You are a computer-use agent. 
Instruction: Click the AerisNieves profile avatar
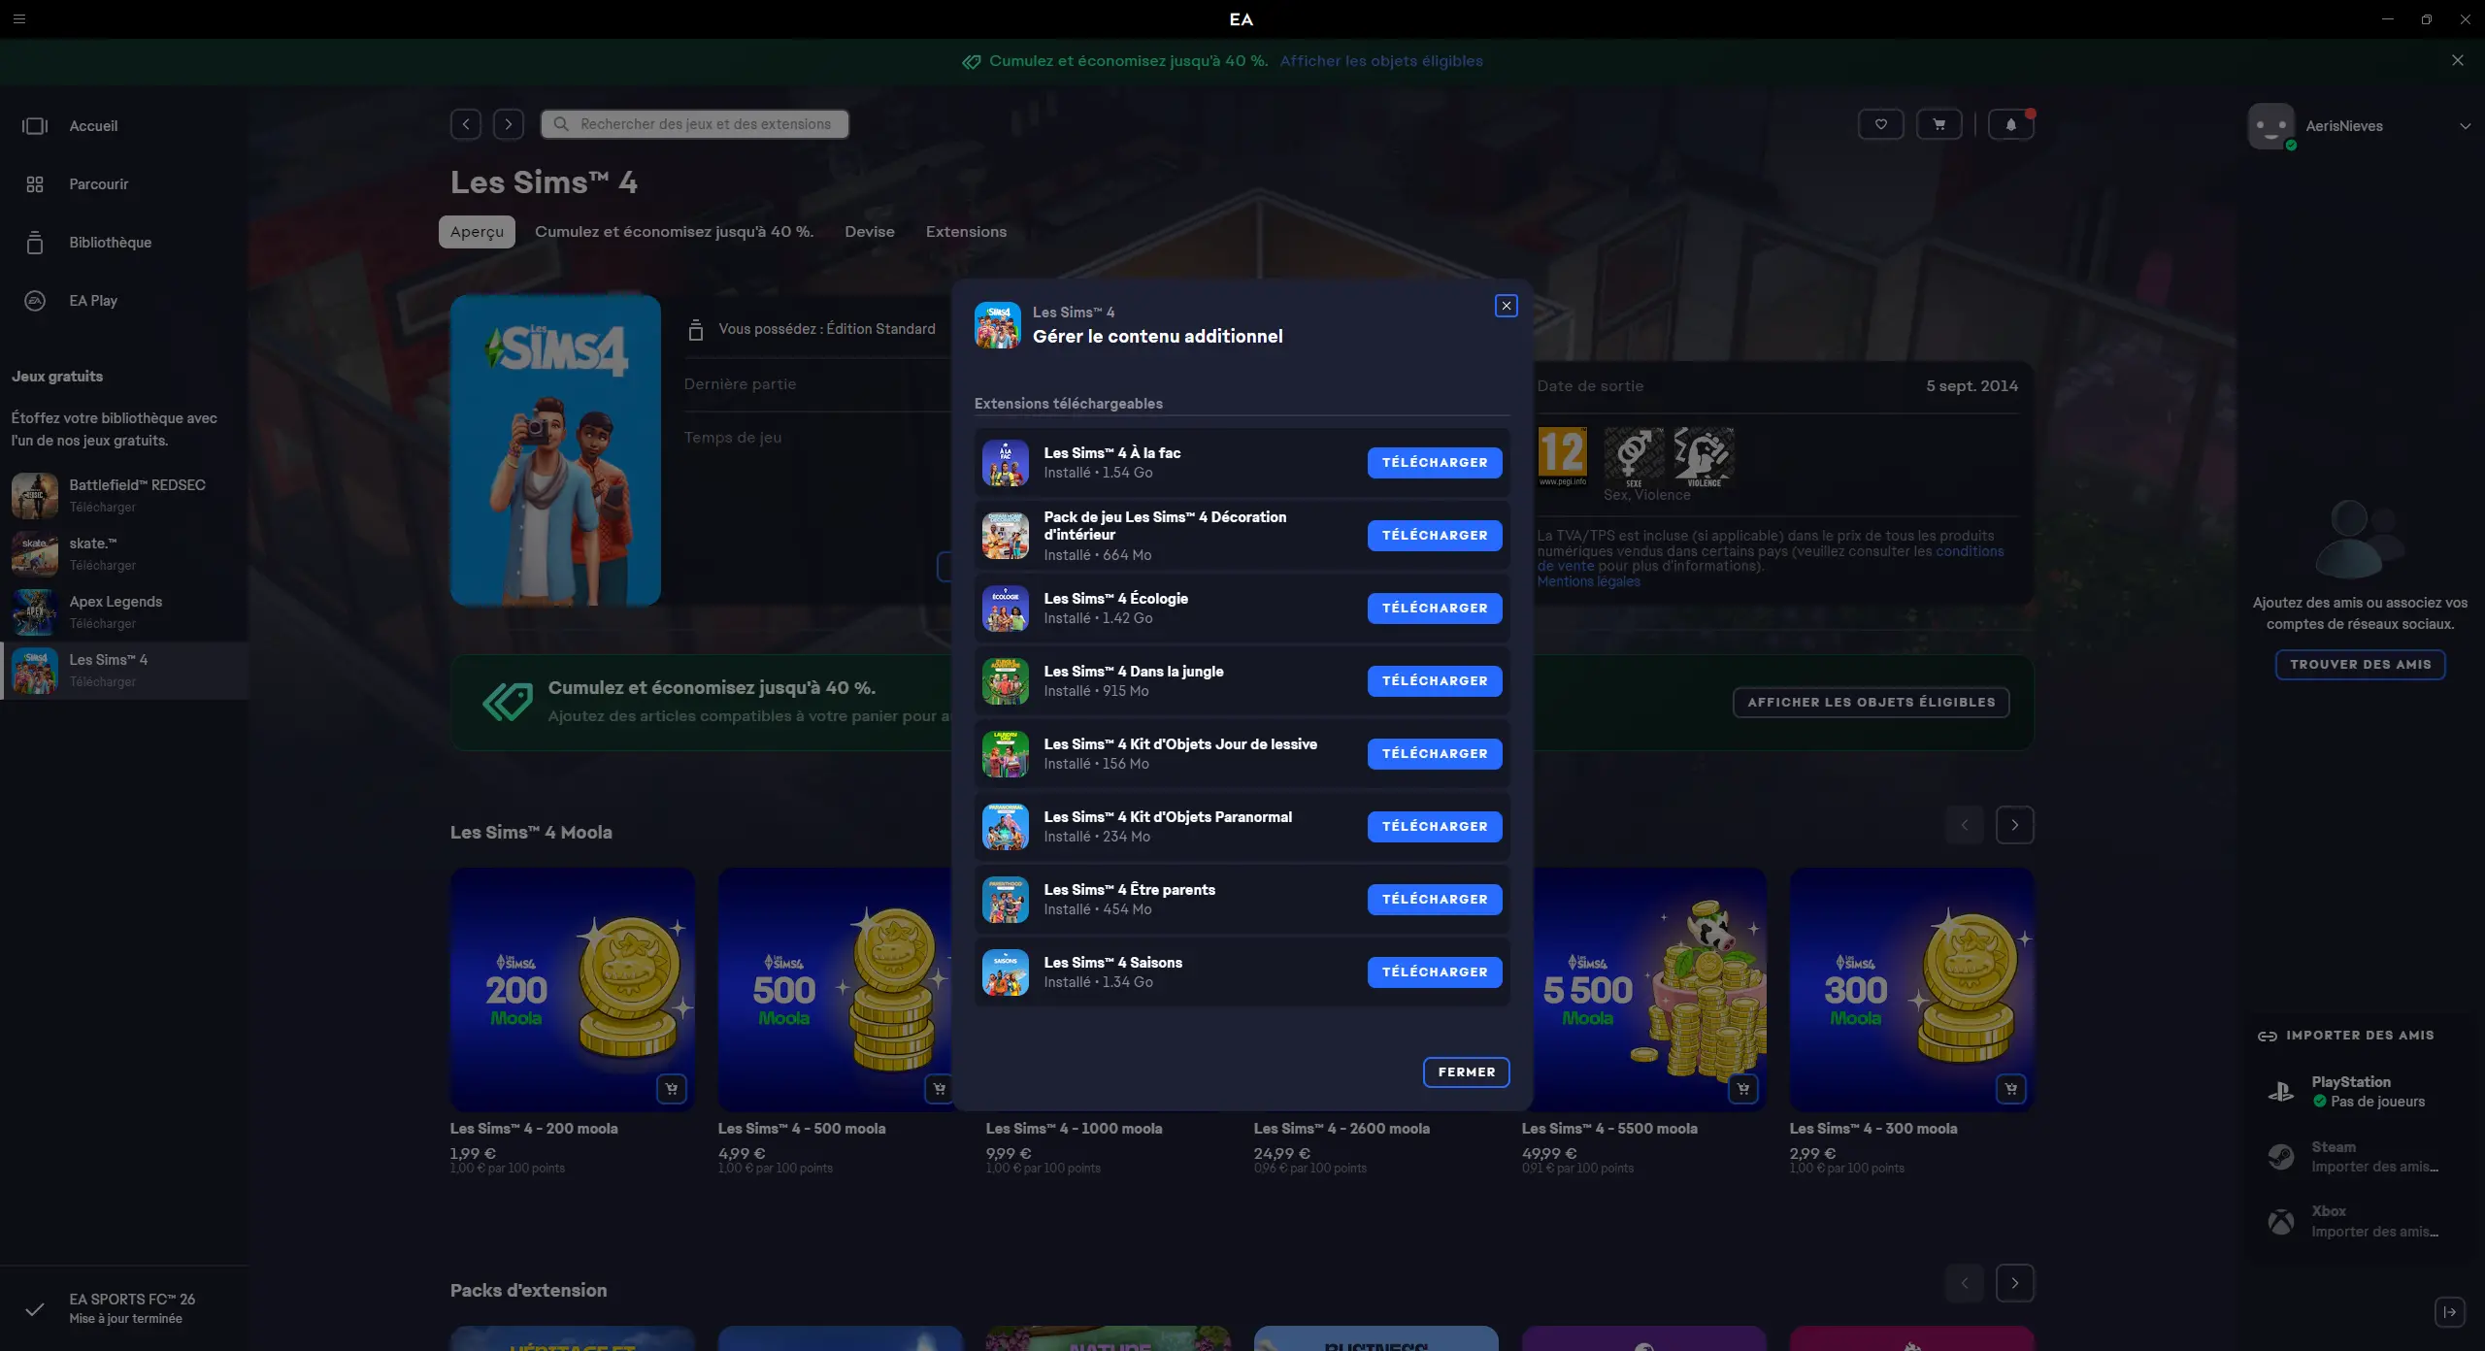[2271, 126]
